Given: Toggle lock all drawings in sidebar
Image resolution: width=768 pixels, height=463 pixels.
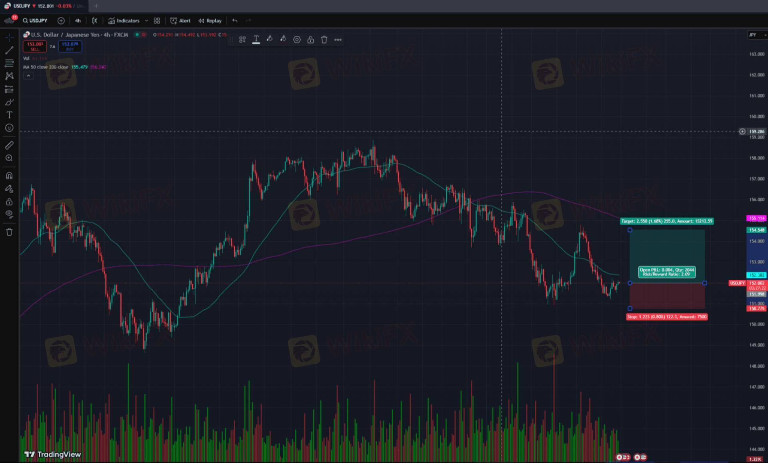Looking at the screenshot, I should coord(9,202).
